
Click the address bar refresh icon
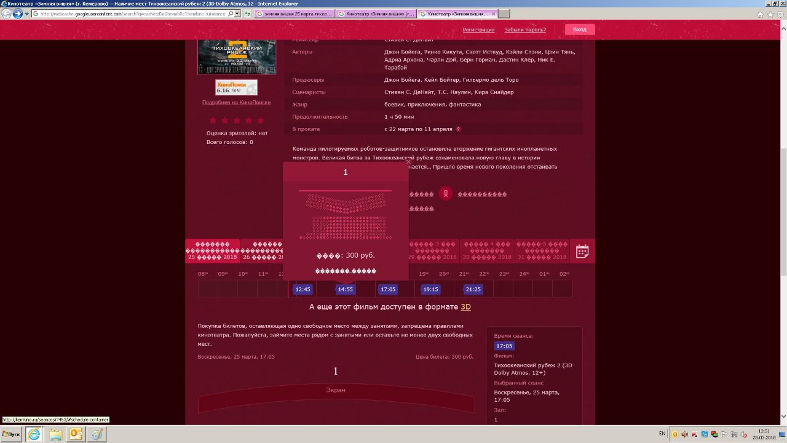(x=248, y=14)
